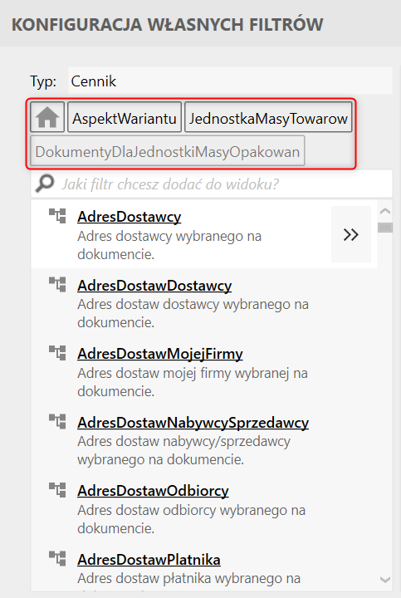Screen dimensions: 401x598
Task: Expand AdresDostawcy with the double-chevron button
Action: (351, 234)
